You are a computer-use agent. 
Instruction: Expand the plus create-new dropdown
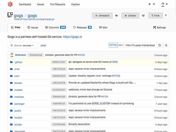(151, 4)
